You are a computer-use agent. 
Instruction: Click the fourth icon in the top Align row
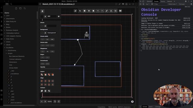pyautogui.click(x=52, y=81)
